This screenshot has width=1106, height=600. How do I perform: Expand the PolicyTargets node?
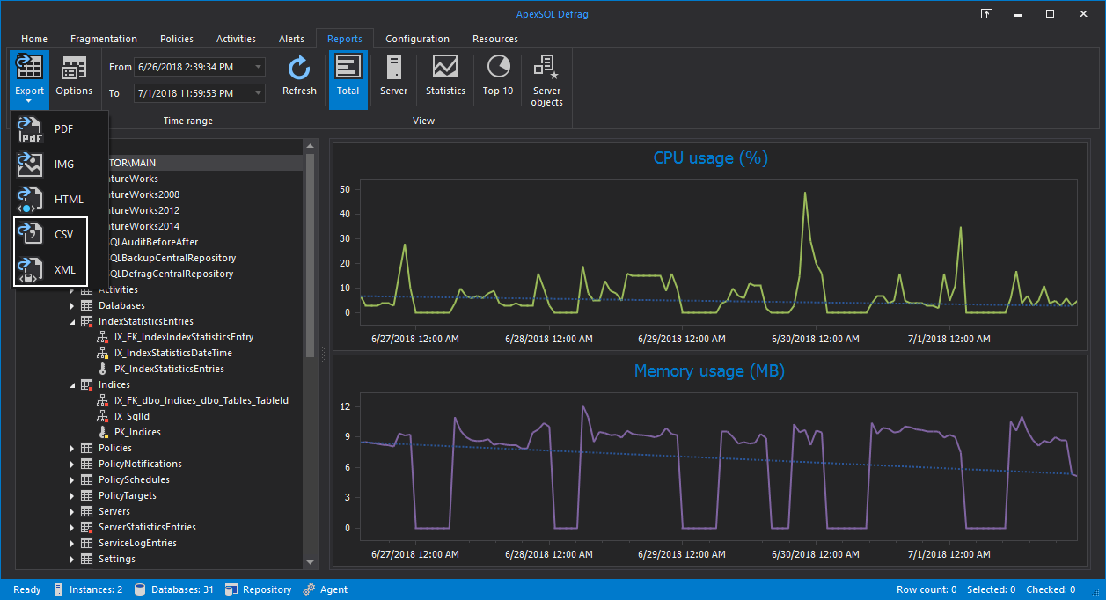pyautogui.click(x=72, y=495)
